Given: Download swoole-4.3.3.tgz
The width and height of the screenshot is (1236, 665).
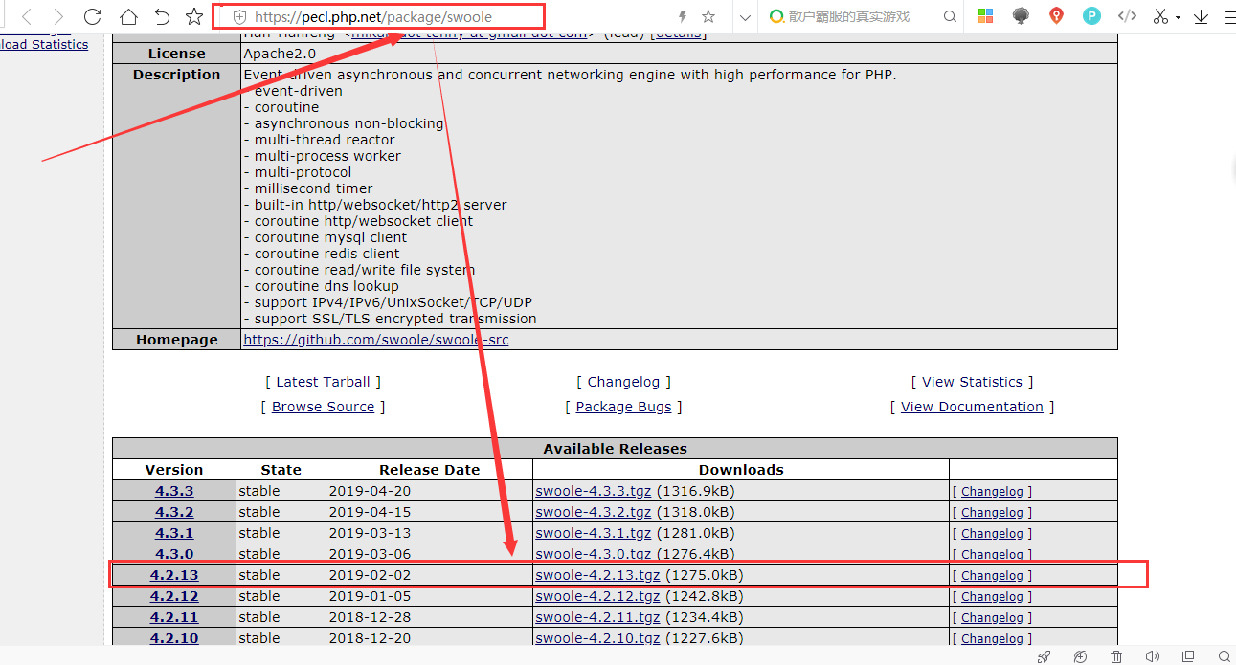Looking at the screenshot, I should point(594,491).
